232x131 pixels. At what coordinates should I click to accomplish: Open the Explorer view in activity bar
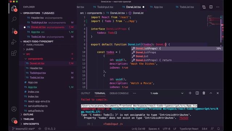tap(14, 8)
